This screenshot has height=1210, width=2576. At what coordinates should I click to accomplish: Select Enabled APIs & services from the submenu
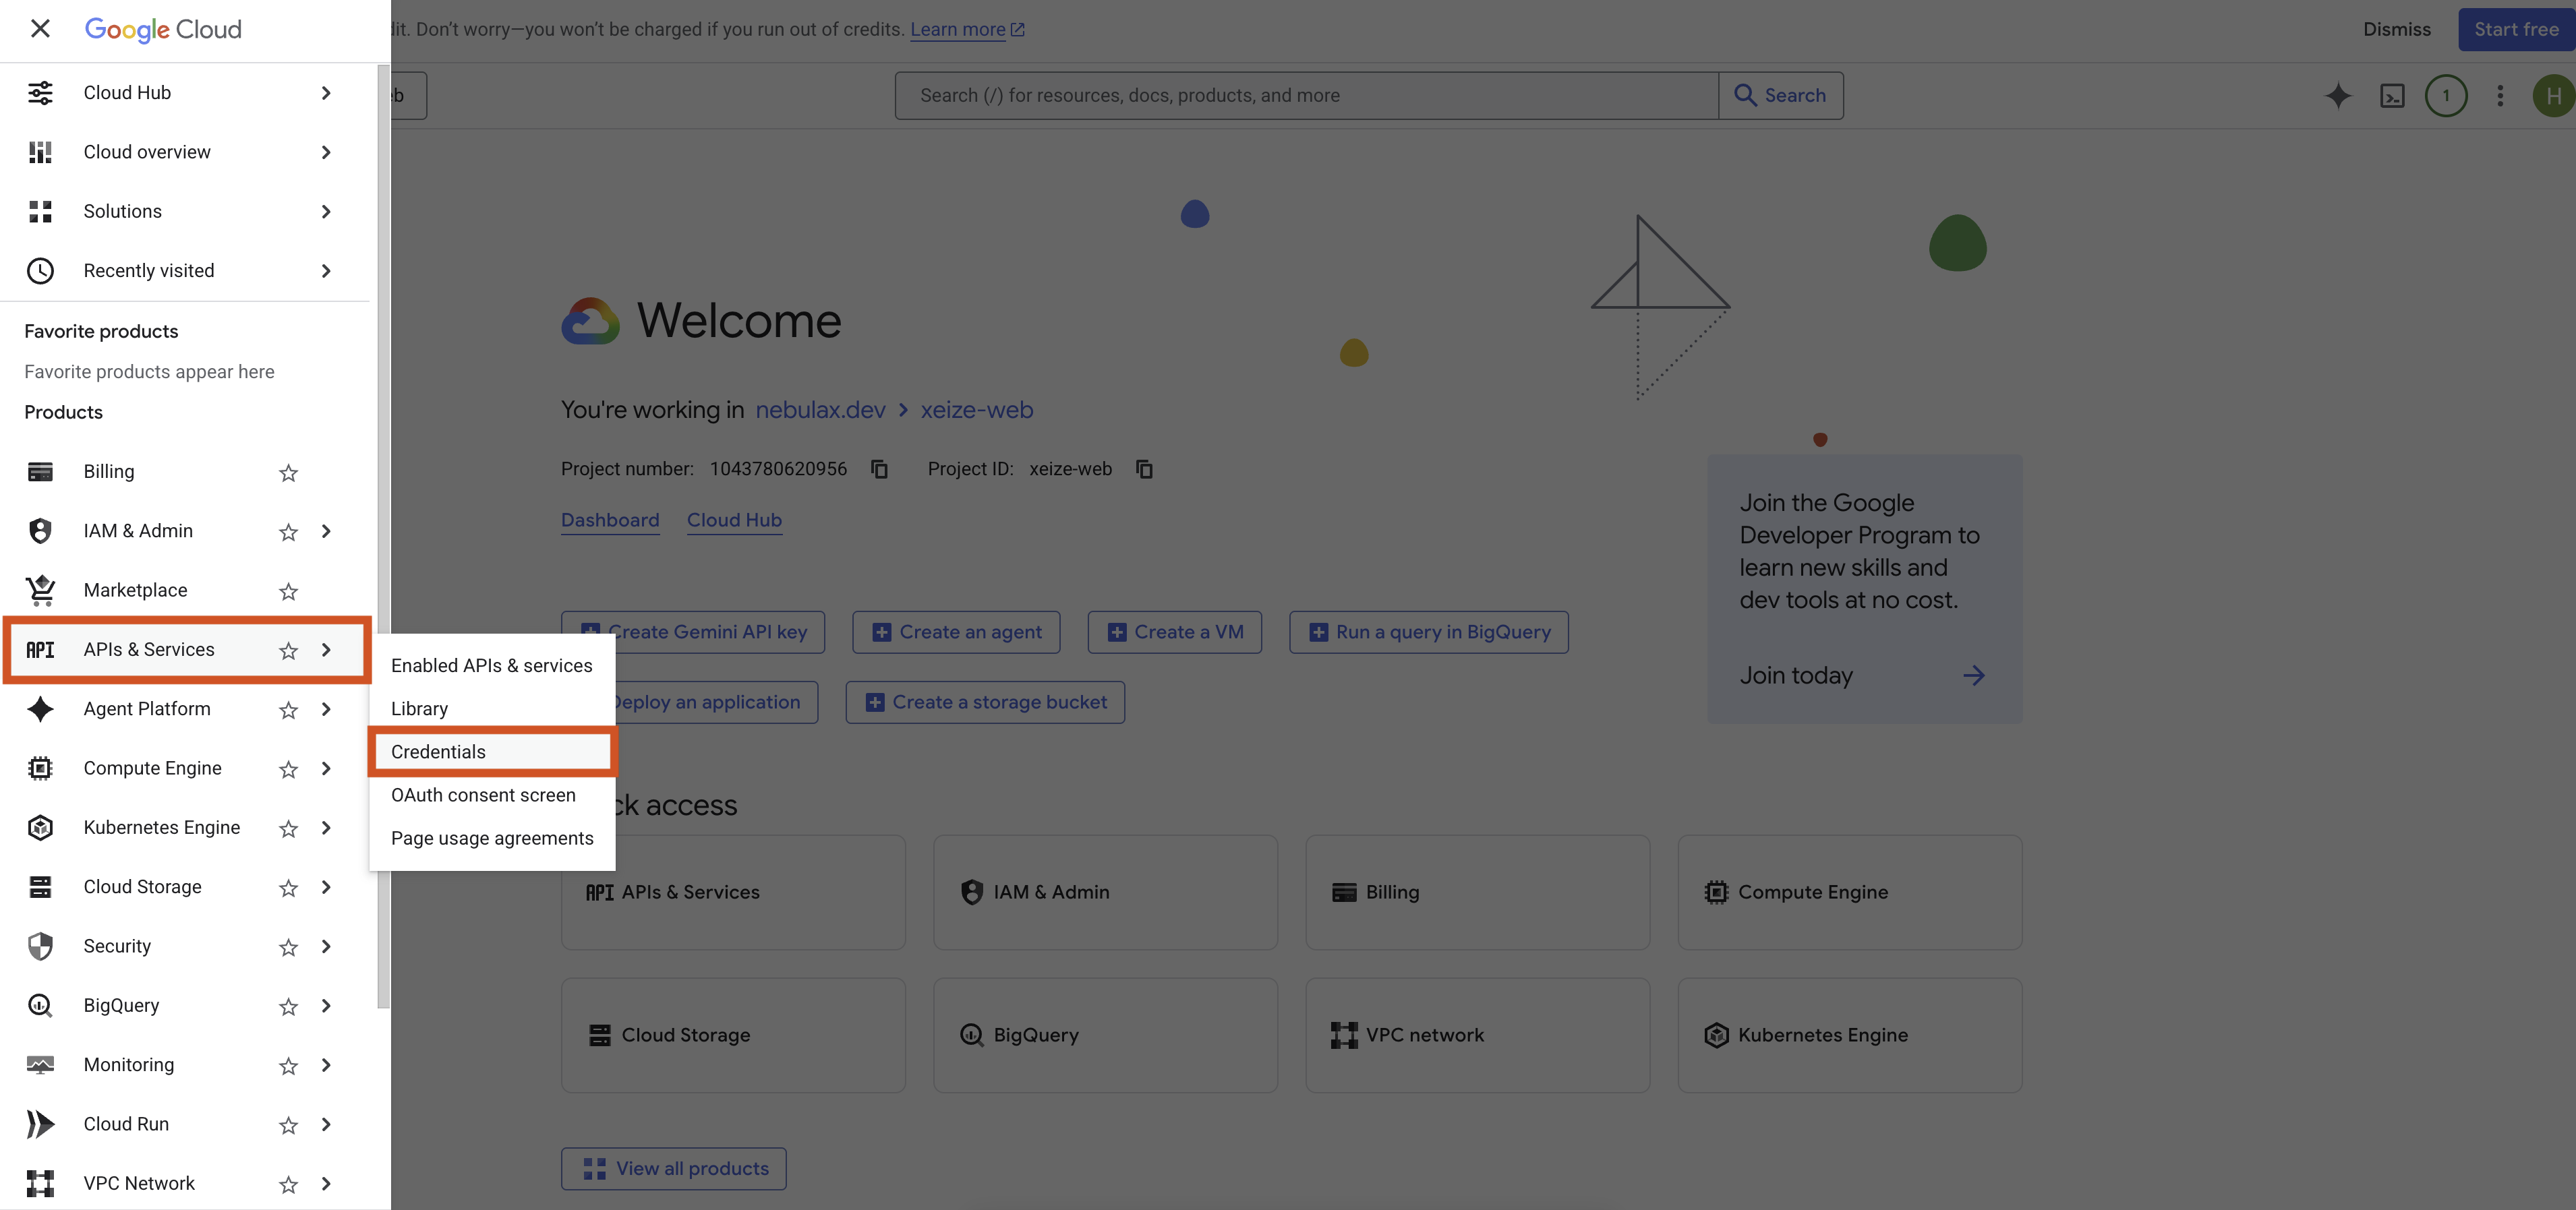[492, 666]
